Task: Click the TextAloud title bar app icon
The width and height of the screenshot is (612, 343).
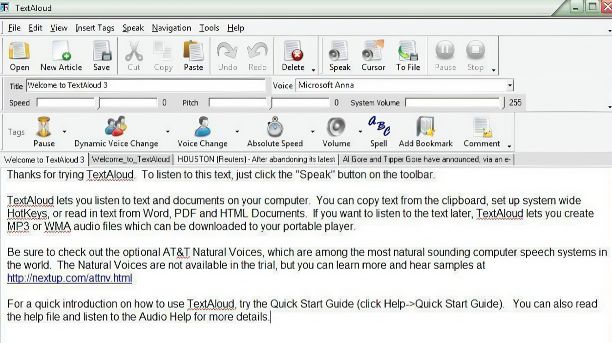Action: coord(5,7)
